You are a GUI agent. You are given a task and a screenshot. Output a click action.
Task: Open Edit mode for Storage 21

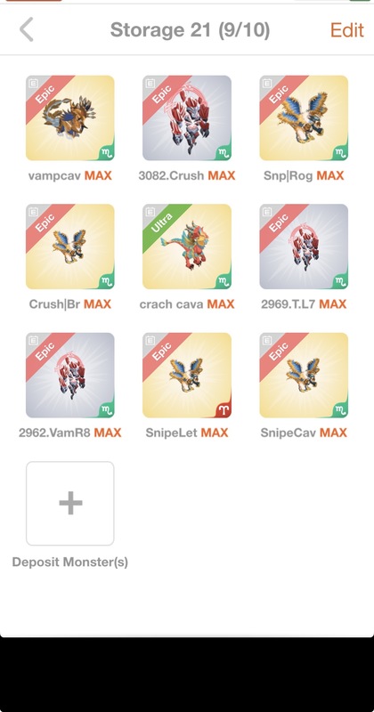coord(346,30)
